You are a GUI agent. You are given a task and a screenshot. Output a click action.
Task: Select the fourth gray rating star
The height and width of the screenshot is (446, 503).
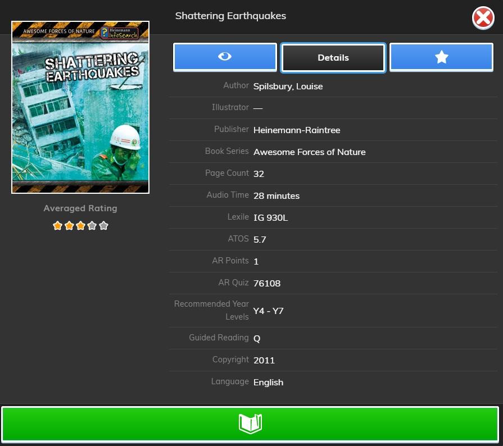click(92, 226)
